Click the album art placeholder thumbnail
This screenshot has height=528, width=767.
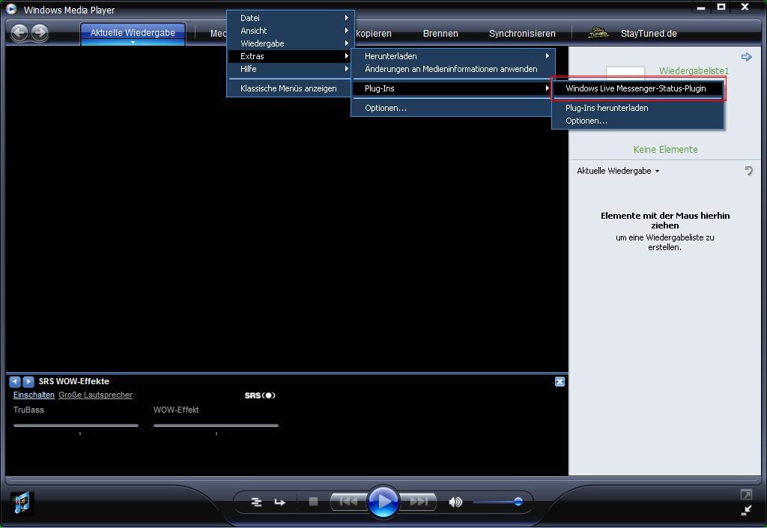(625, 73)
